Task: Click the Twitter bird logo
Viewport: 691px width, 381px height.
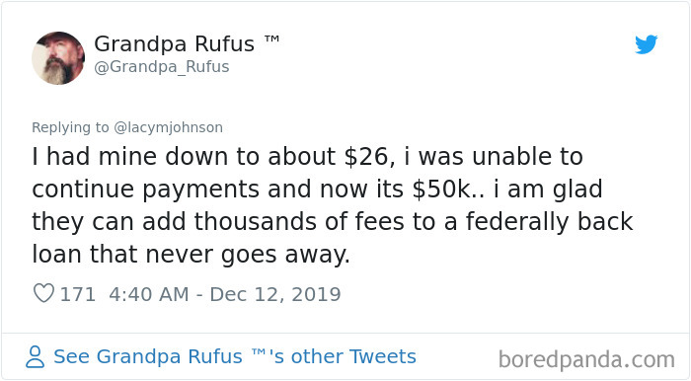Action: [646, 44]
